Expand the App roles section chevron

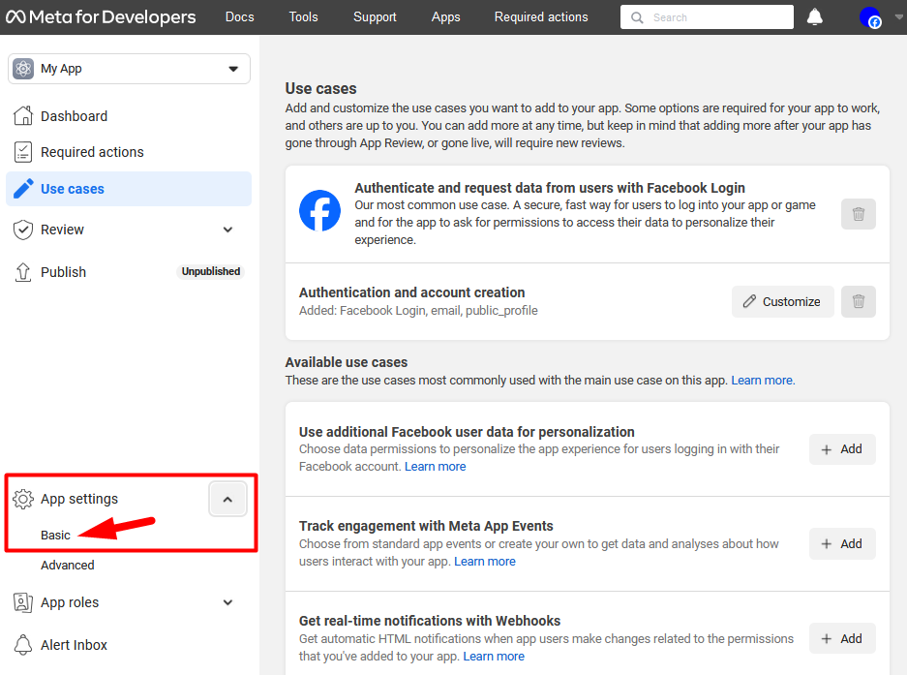click(x=227, y=602)
